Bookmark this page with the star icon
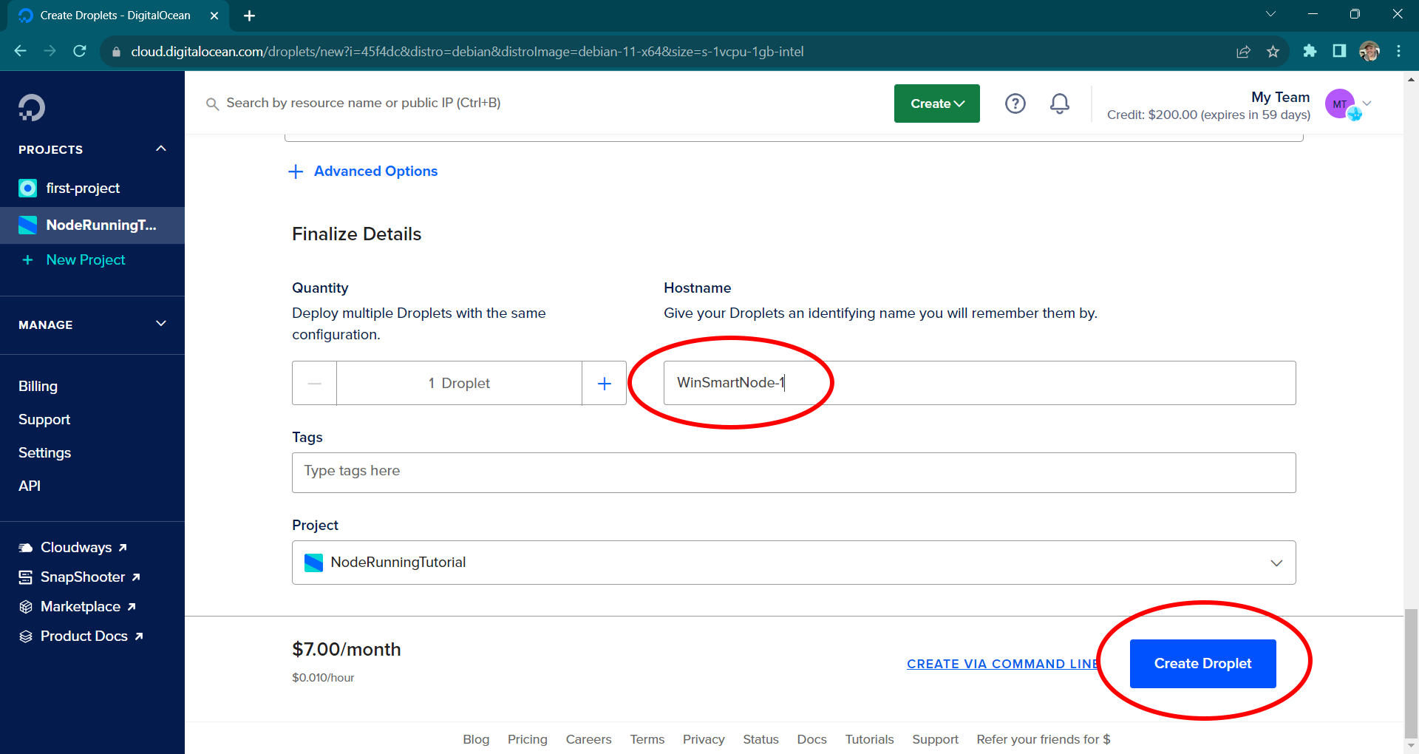 [x=1273, y=51]
